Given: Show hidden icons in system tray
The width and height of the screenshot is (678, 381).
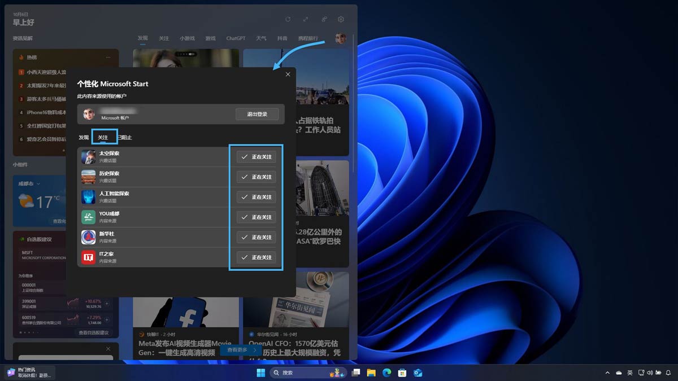Looking at the screenshot, I should point(607,373).
